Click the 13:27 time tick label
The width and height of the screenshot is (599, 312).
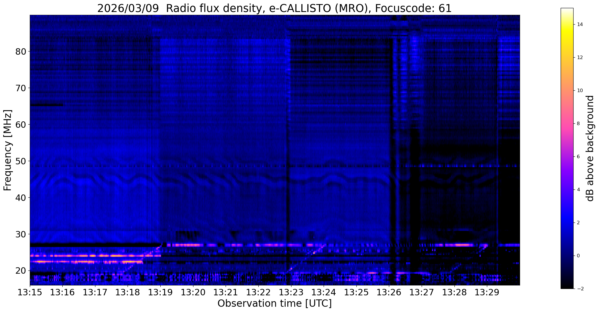click(x=422, y=292)
